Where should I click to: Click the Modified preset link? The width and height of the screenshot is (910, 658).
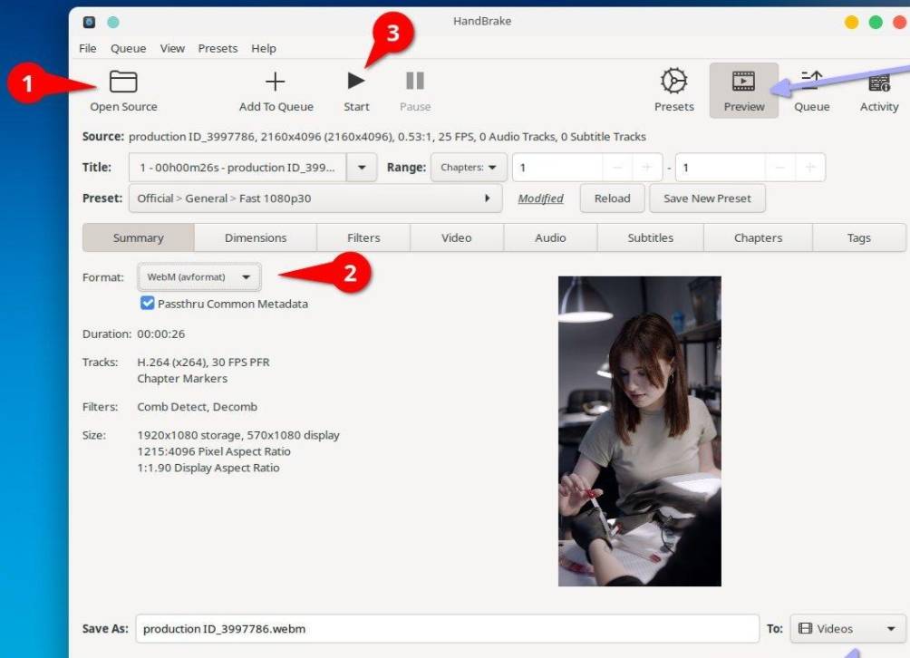(x=540, y=198)
